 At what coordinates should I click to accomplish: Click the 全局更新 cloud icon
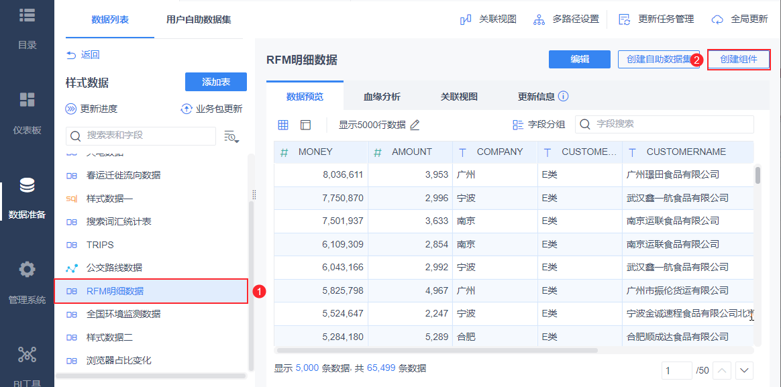tap(717, 19)
